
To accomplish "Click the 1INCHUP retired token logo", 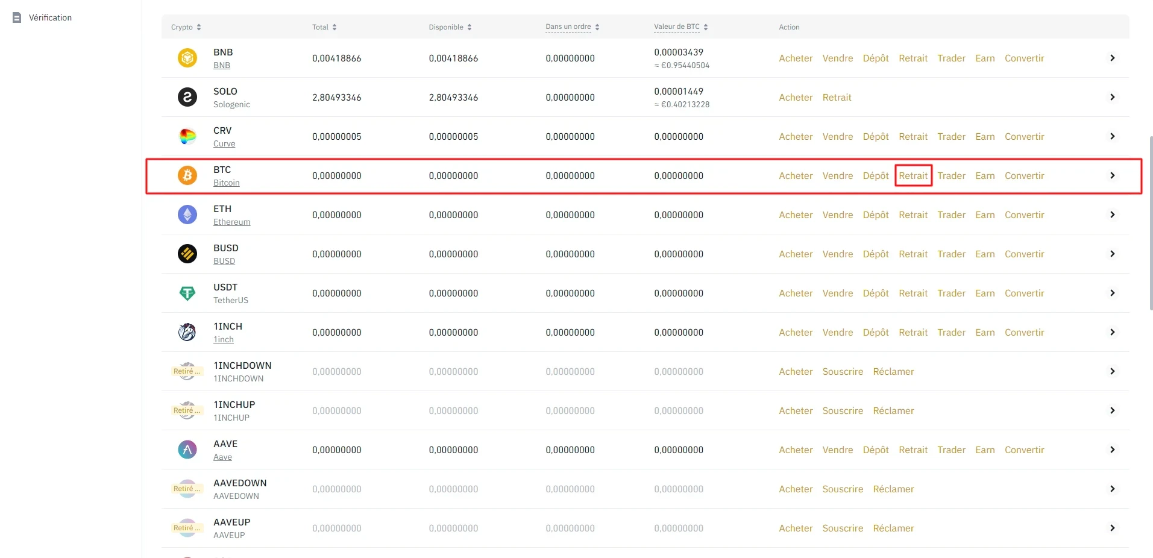I will point(187,410).
